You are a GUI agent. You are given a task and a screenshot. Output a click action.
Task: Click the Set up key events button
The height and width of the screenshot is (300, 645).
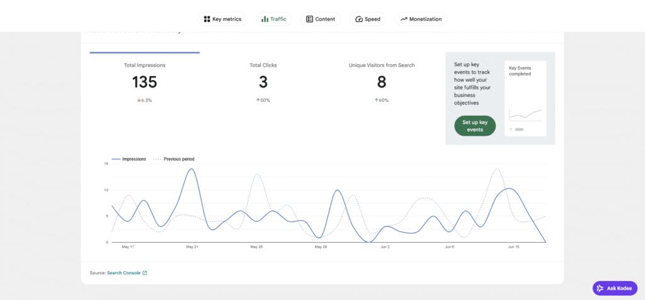pos(475,126)
